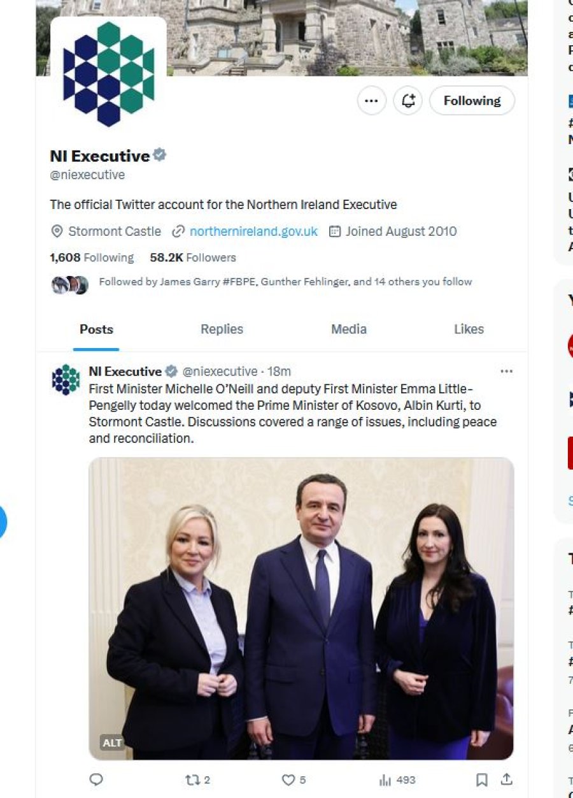Click the Following button to unfollow
The image size is (573, 798).
tap(472, 101)
